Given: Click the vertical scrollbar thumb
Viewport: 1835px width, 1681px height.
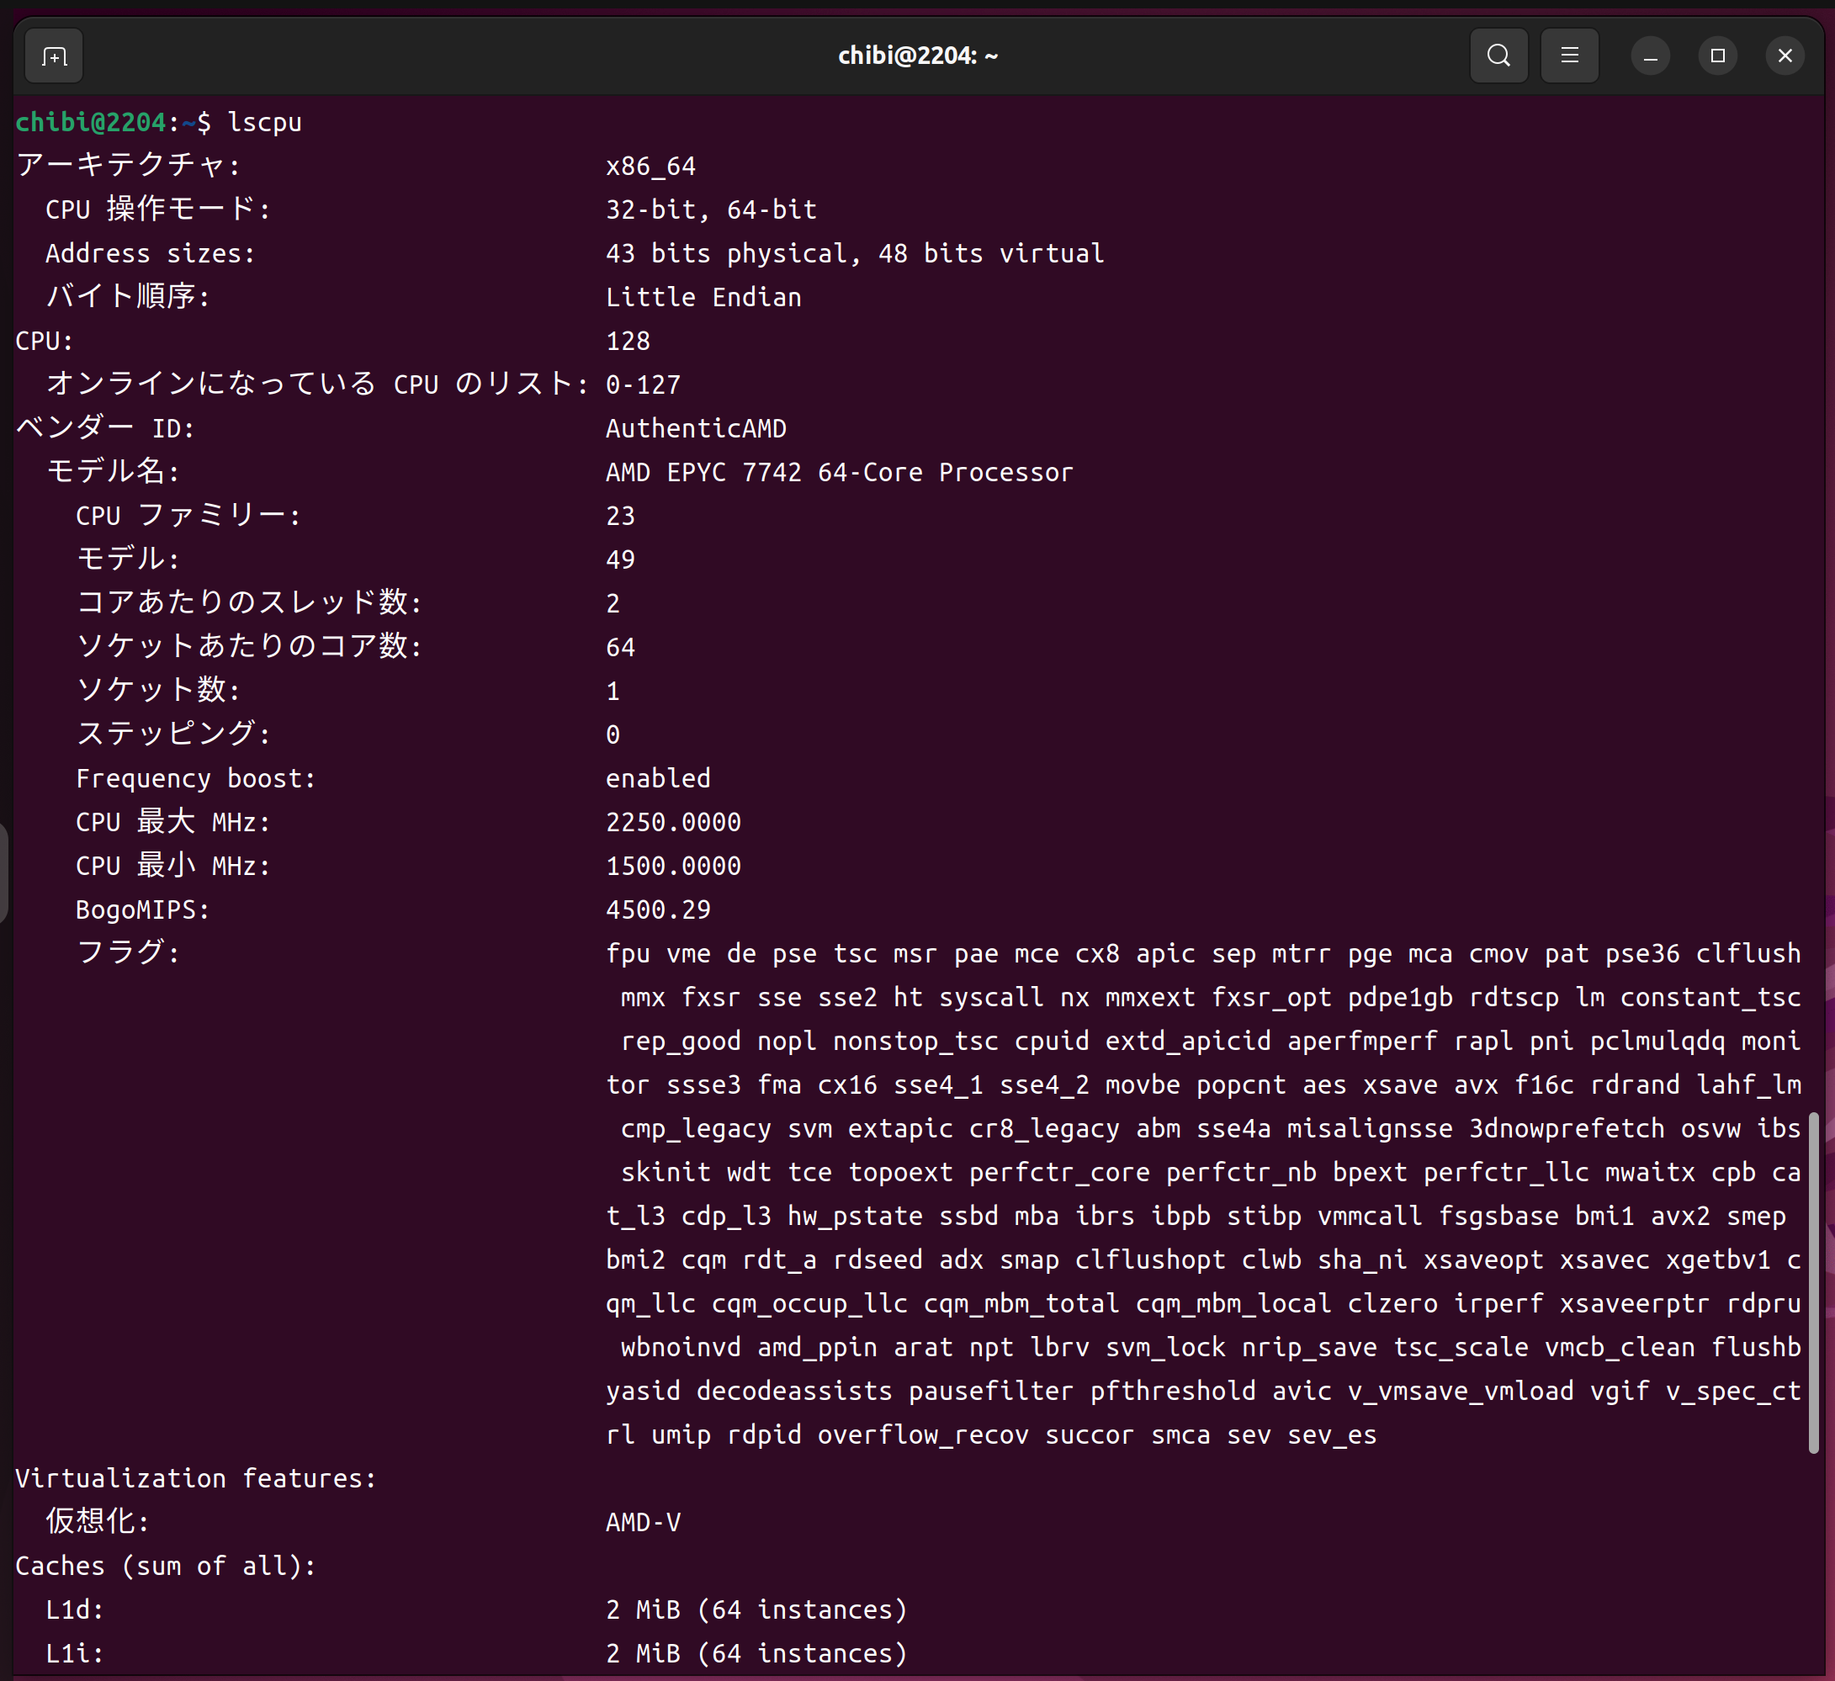Looking at the screenshot, I should pos(1813,1283).
